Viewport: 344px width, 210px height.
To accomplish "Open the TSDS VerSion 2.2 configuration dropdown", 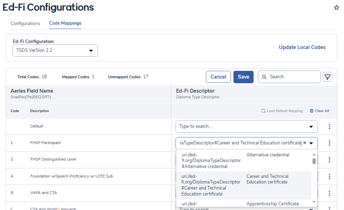I will [55, 50].
